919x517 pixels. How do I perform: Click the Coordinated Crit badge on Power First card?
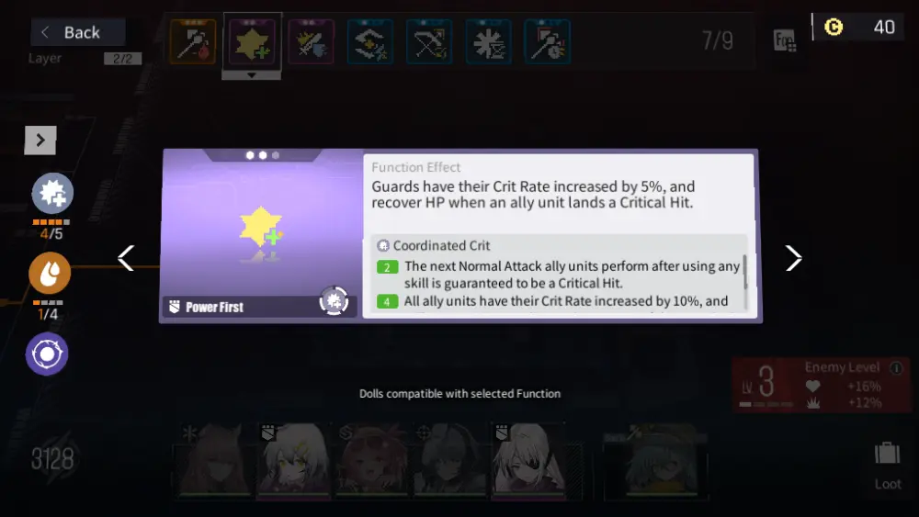(x=335, y=301)
